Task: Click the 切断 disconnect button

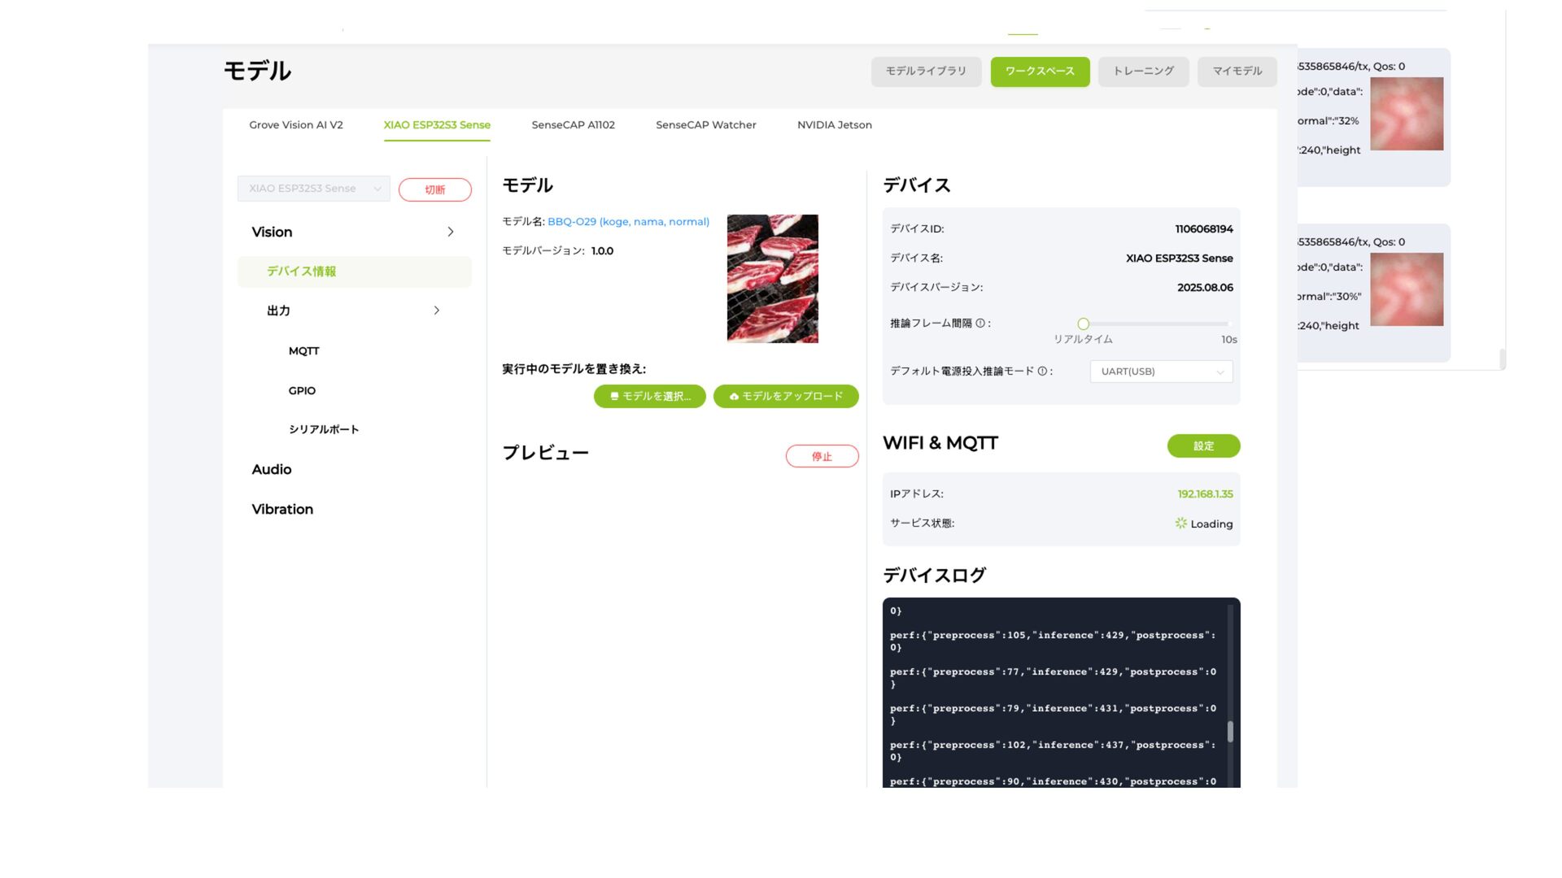Action: tap(434, 189)
